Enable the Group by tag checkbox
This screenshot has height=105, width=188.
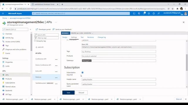35,41
